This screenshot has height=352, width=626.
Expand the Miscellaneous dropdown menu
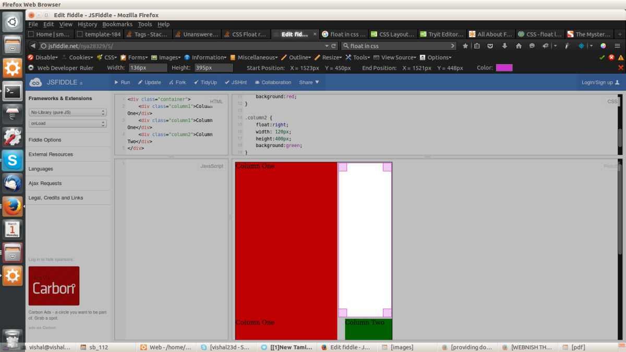tap(254, 57)
